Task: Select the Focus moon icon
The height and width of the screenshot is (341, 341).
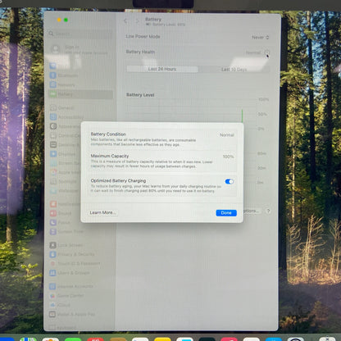Action: 53,222
